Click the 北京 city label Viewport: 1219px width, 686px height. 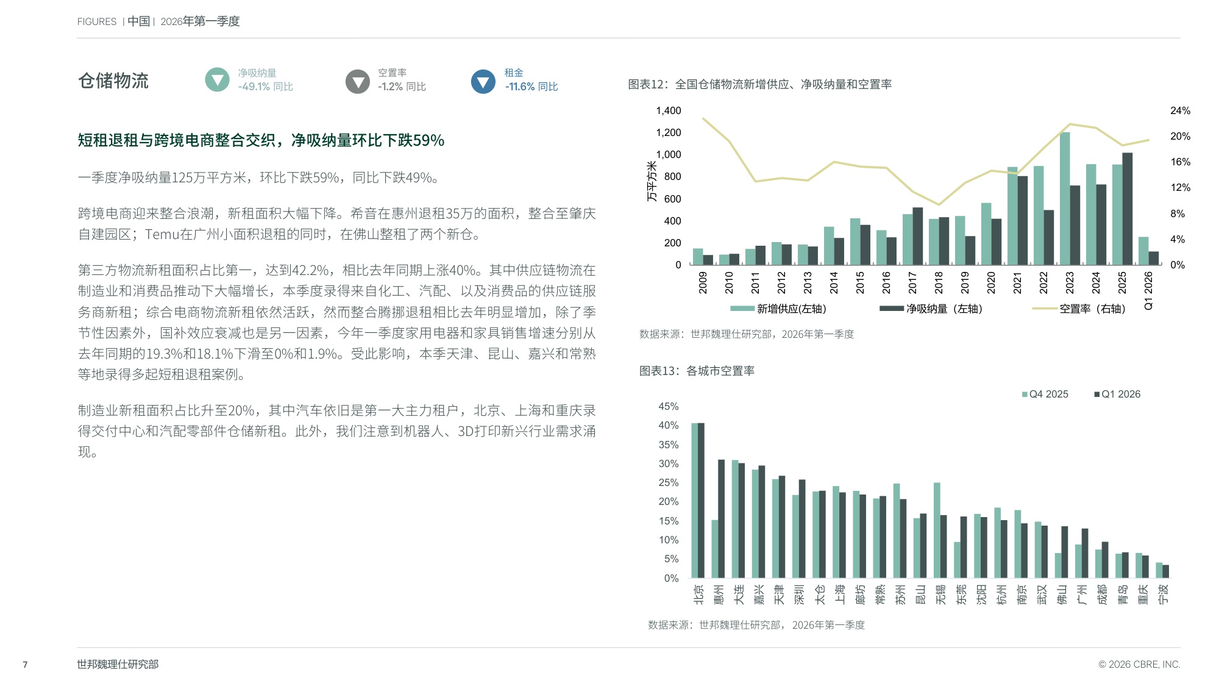(x=698, y=595)
